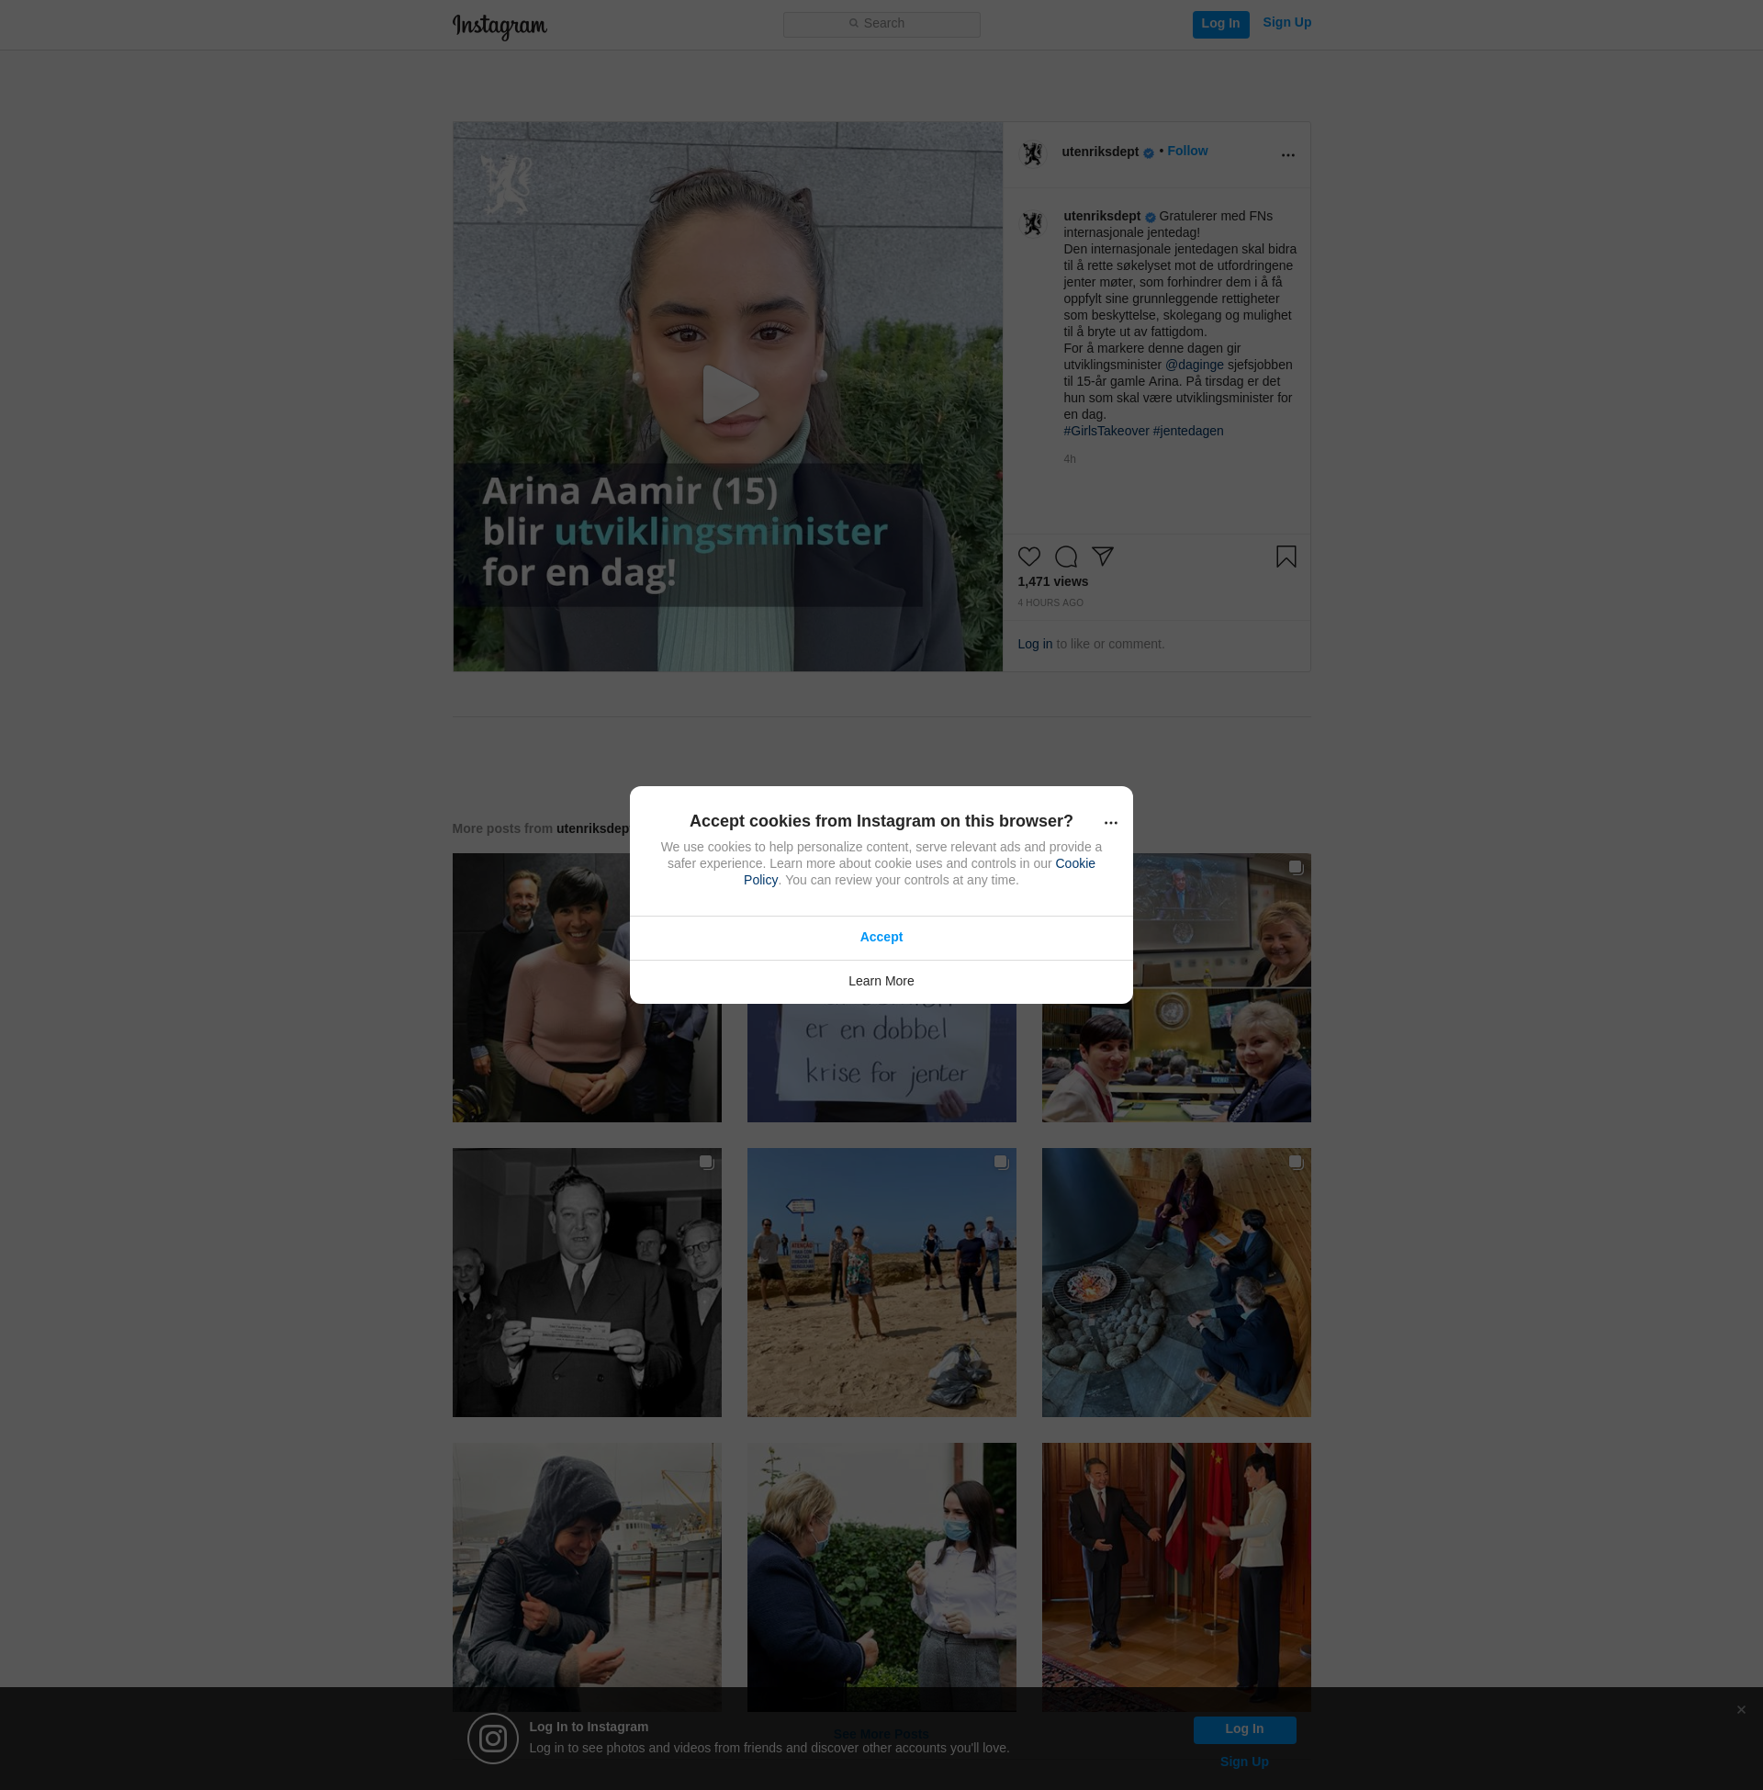This screenshot has width=1763, height=1790.
Task: Click the share paper plane icon
Action: coord(1102,556)
